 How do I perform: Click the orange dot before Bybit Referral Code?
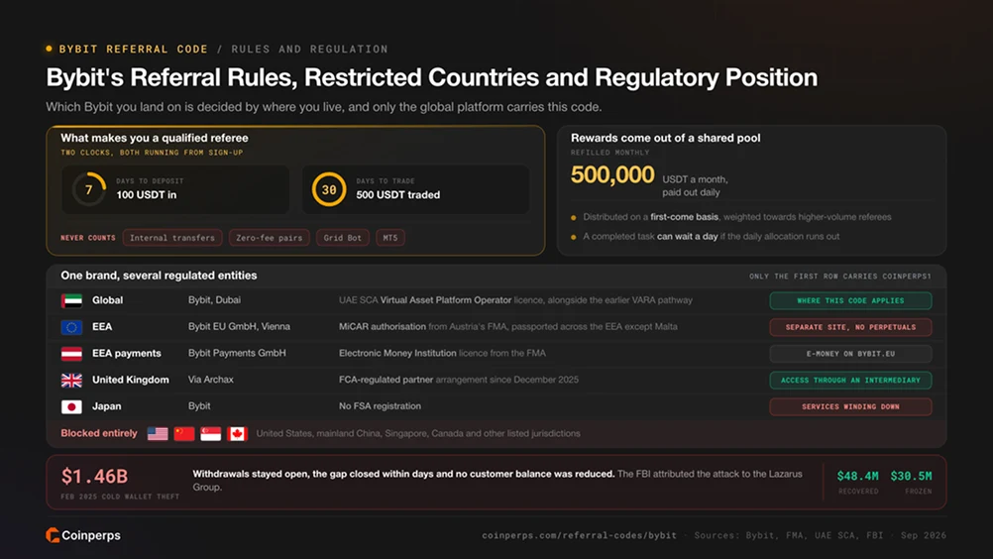[x=49, y=49]
